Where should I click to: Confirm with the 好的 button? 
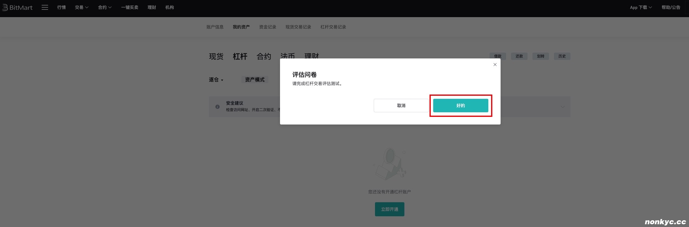[460, 106]
